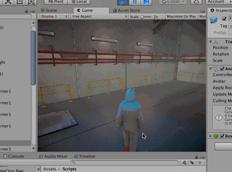
Task: Click the Scale label in Transform
Action: coord(218,61)
